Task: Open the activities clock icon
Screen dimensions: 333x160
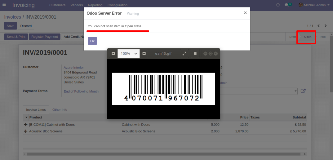Action: (x=278, y=5)
